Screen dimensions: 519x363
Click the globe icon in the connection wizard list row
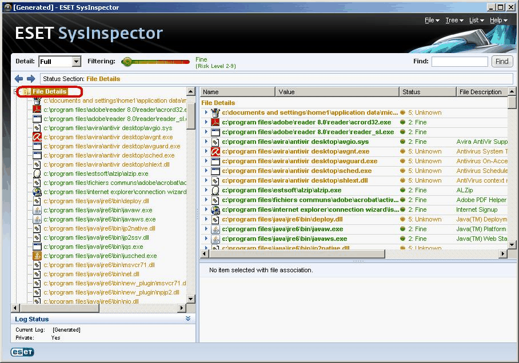pos(215,209)
